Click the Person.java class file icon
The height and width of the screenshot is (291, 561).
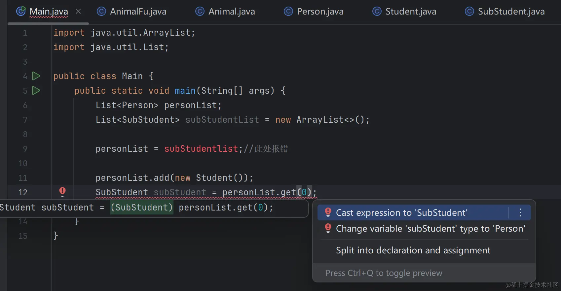click(x=288, y=12)
